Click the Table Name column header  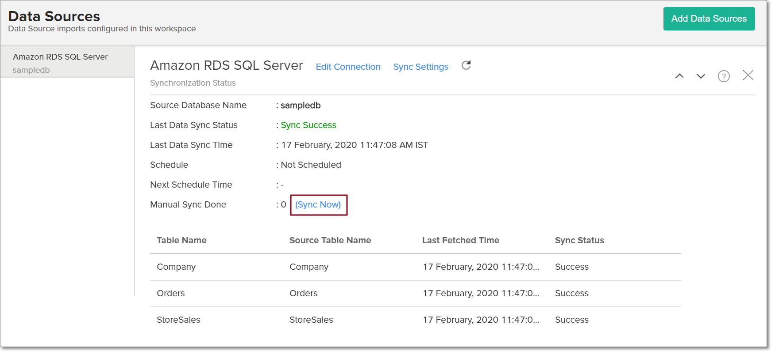181,240
